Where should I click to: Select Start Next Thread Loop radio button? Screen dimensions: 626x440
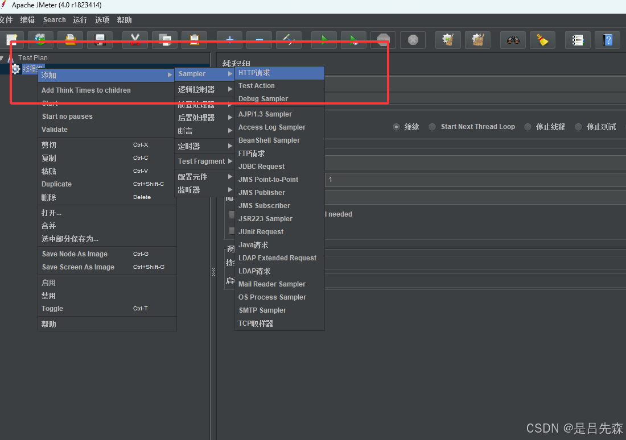point(432,127)
